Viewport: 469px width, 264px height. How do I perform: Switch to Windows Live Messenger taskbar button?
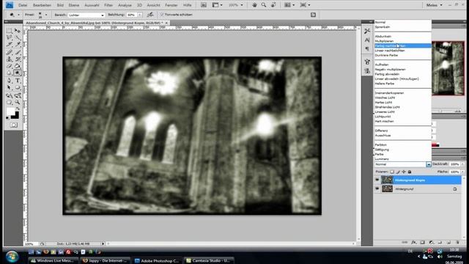click(x=53, y=261)
